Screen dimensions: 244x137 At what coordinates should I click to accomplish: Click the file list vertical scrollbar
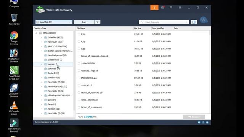pos(210,33)
